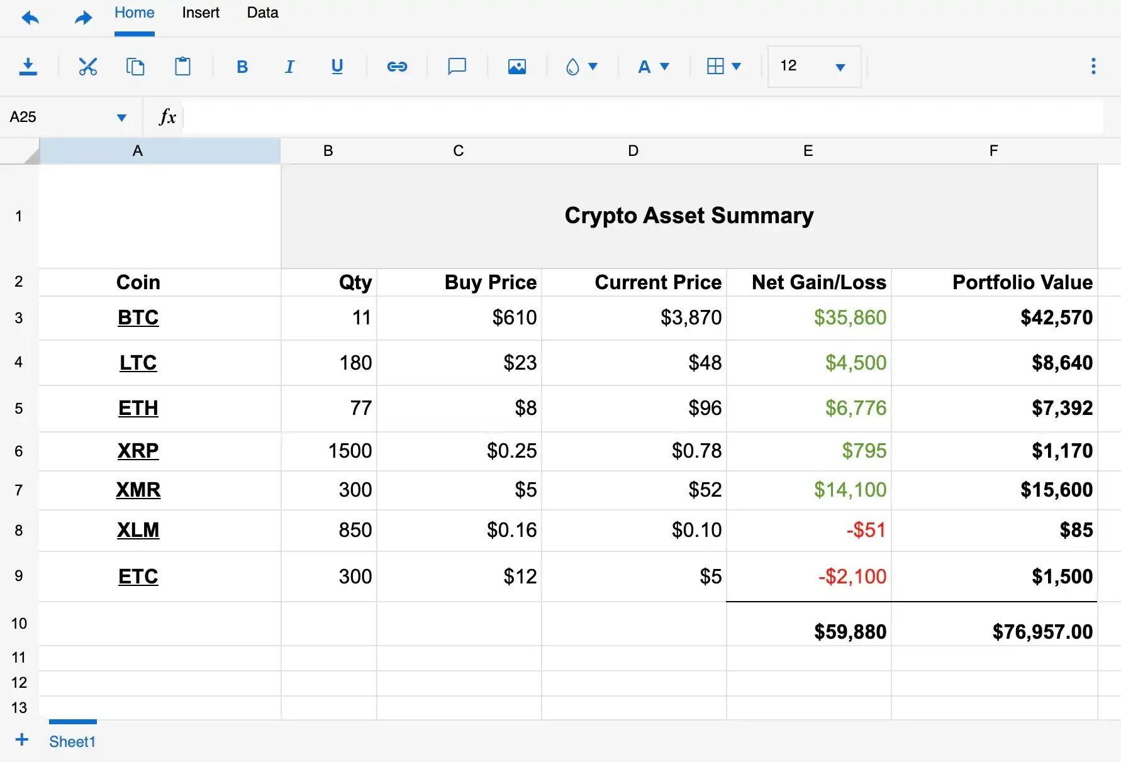The height and width of the screenshot is (762, 1121).
Task: Insert a hyperlink
Action: pyautogui.click(x=397, y=66)
